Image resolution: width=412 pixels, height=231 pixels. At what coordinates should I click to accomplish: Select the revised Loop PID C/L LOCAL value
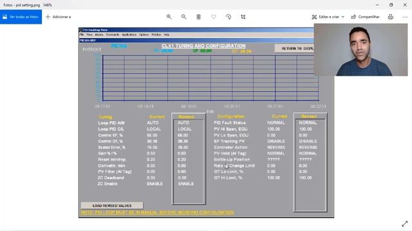click(185, 129)
